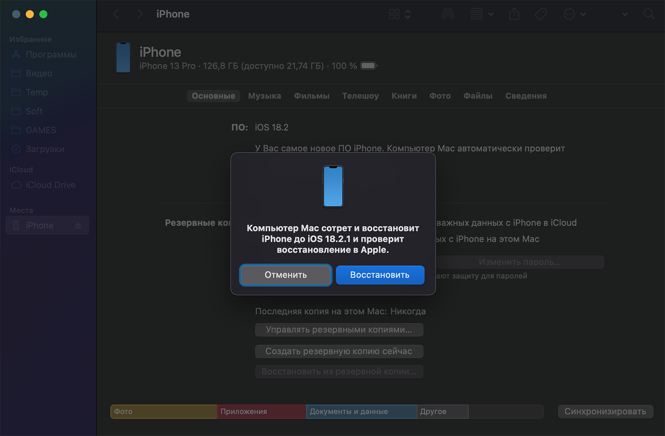
Task: Open the Tags toolbar icon
Action: coord(541,14)
